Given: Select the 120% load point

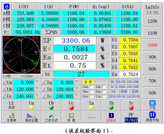Looking at the screenshot, I should click(152, 21).
